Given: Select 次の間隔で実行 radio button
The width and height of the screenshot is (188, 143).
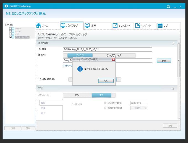Looking at the screenshot, I should 105,108.
